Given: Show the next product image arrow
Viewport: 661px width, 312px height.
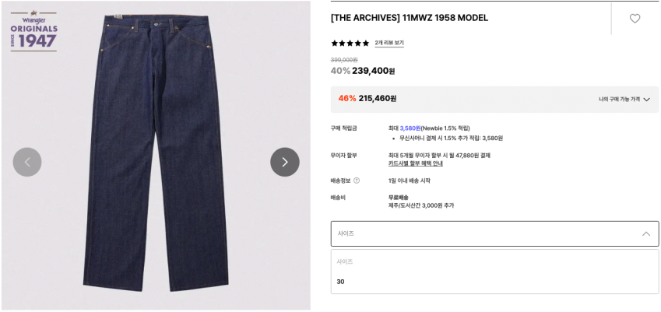Looking at the screenshot, I should [x=285, y=162].
